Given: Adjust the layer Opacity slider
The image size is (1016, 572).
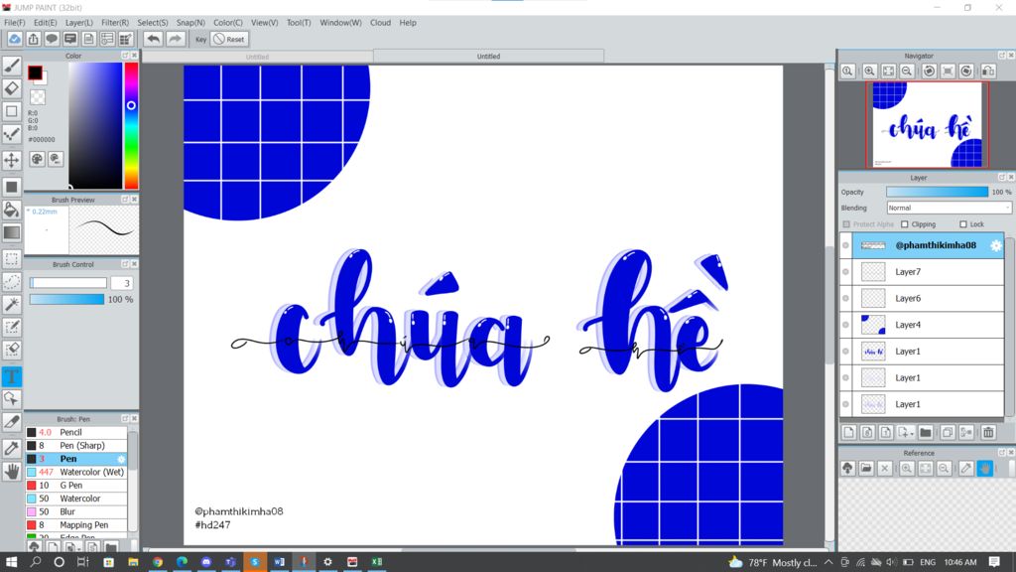Looking at the screenshot, I should [937, 192].
